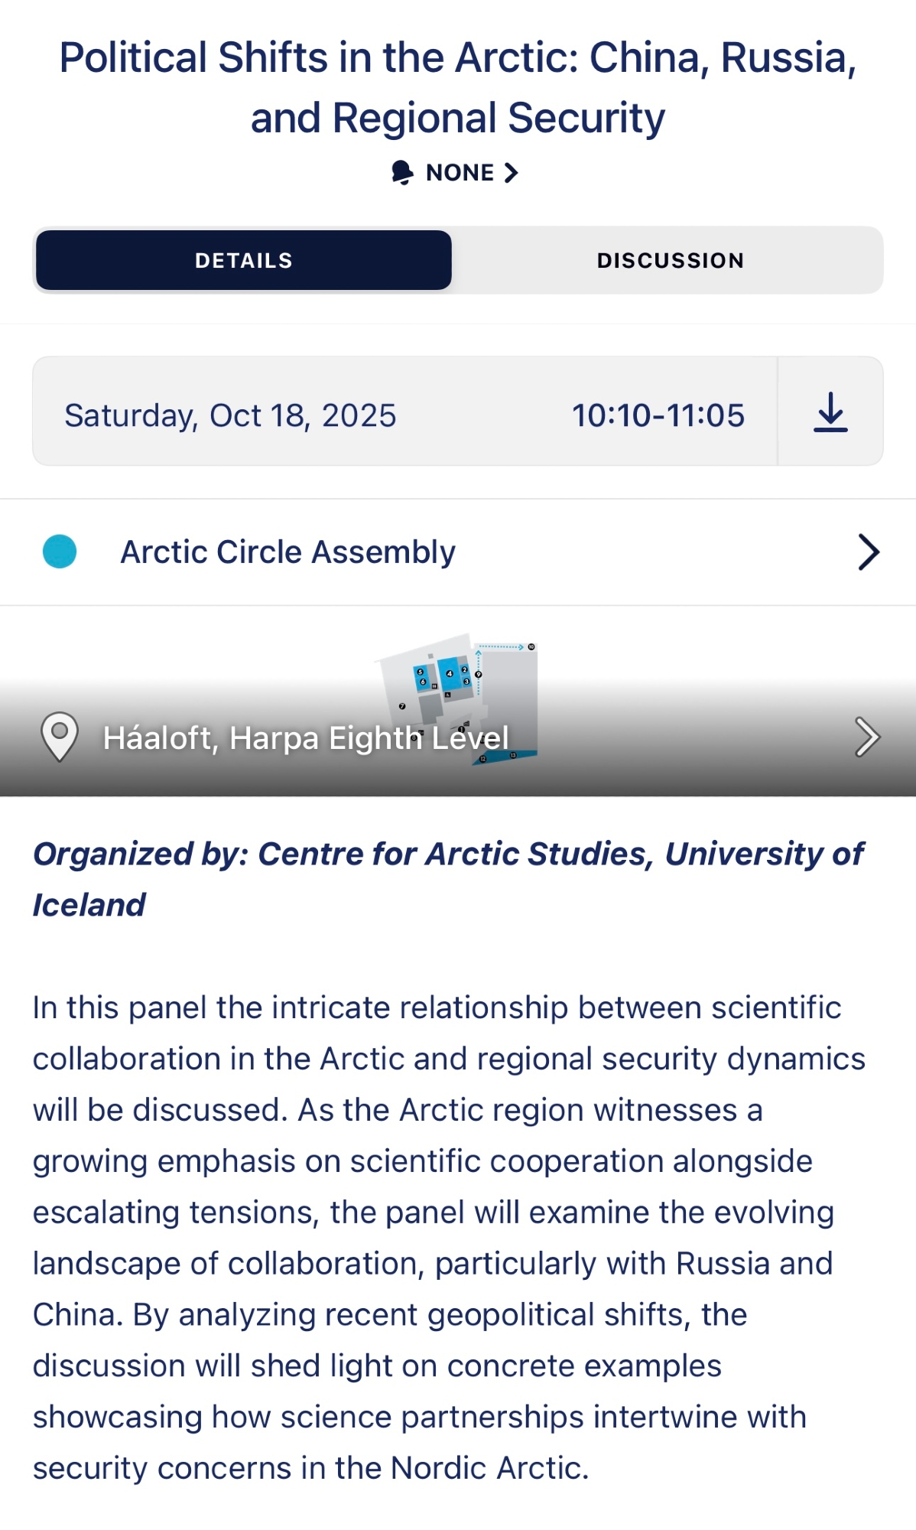Tap the location pin icon

(59, 736)
